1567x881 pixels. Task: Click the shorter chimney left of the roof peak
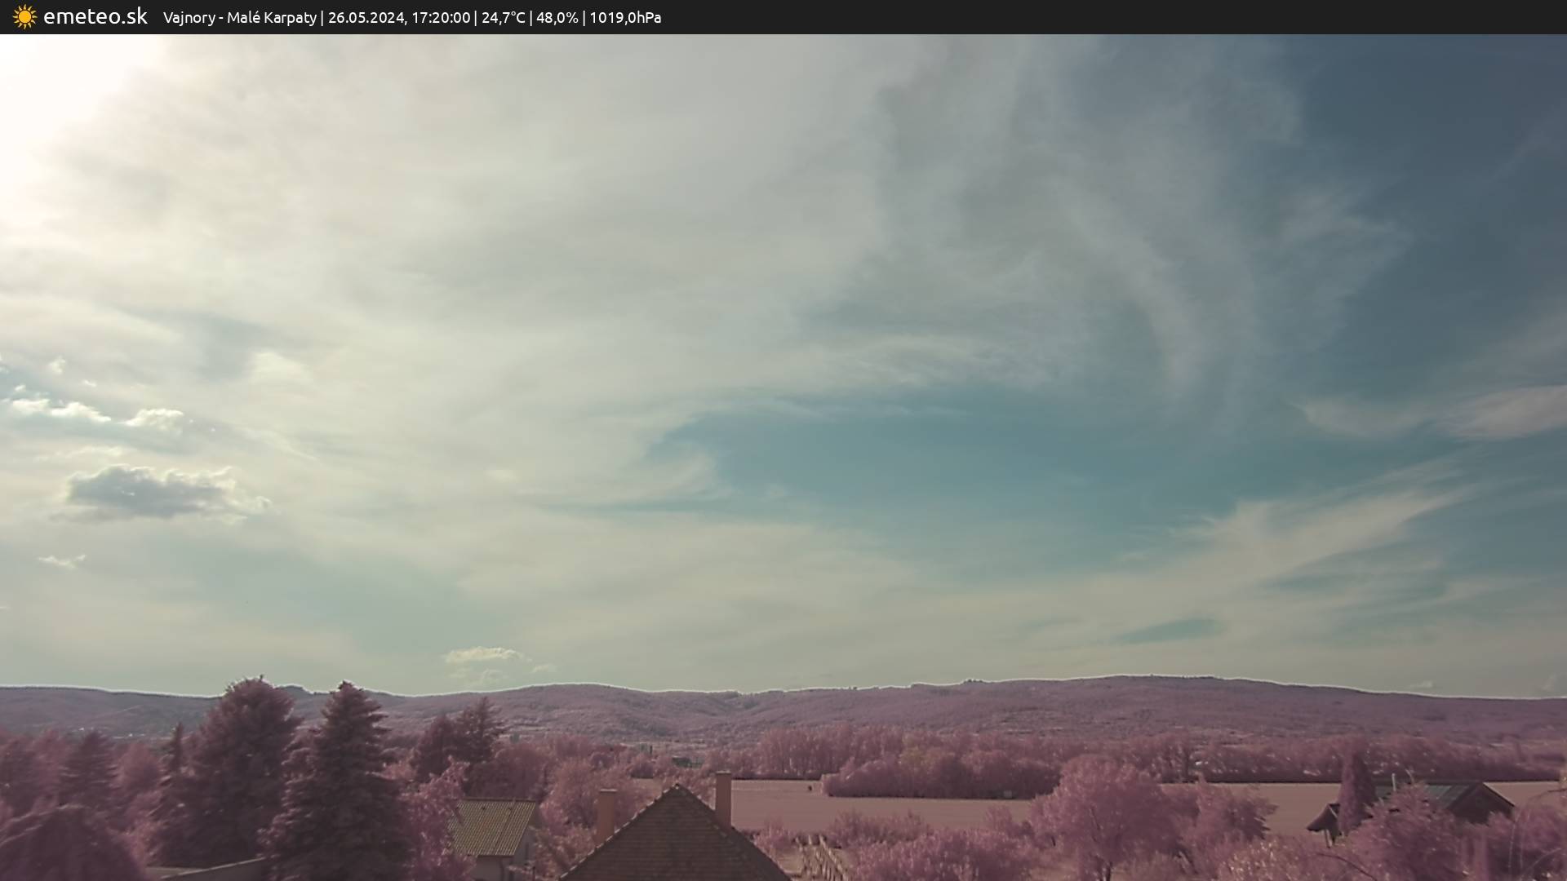pyautogui.click(x=606, y=814)
